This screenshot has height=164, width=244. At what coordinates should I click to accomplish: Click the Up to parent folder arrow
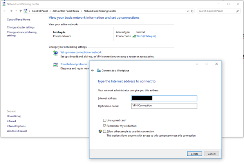coord(21,11)
